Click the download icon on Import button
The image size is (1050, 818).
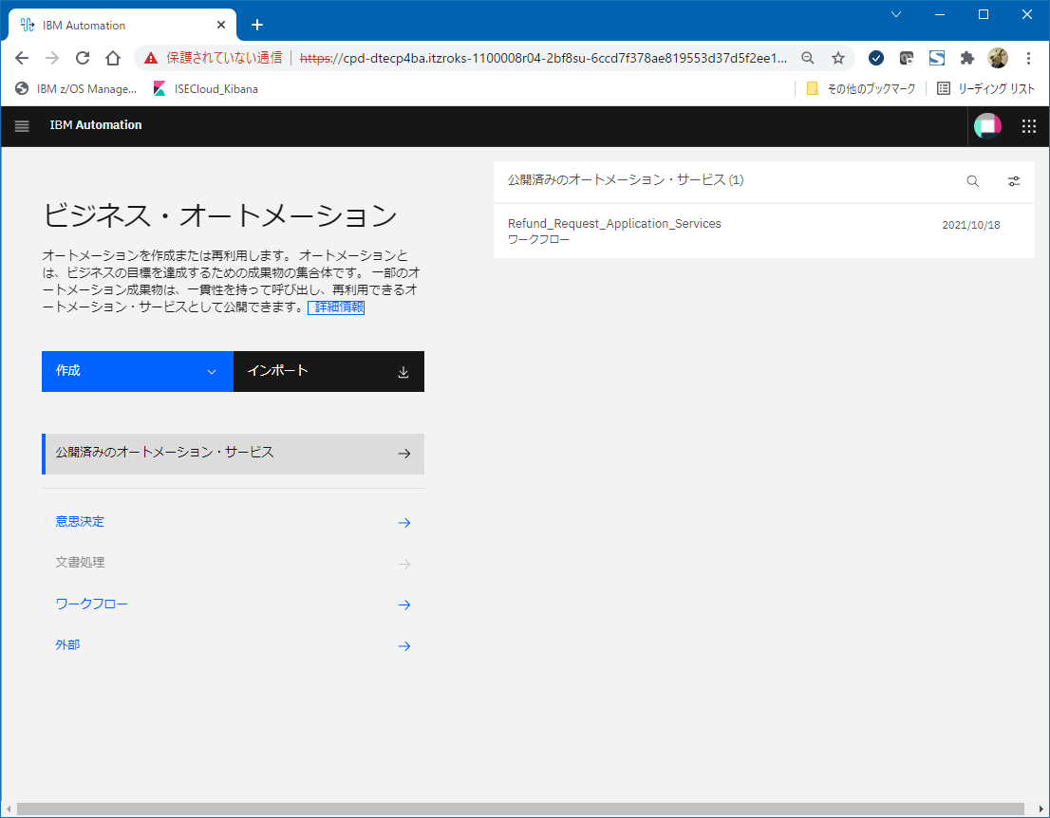(x=403, y=372)
